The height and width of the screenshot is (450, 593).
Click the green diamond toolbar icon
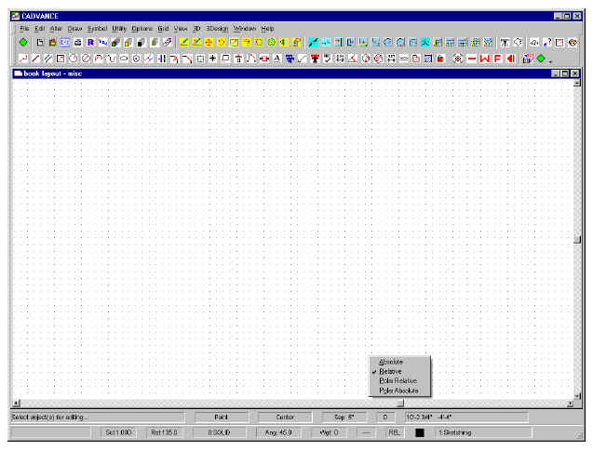(x=540, y=59)
